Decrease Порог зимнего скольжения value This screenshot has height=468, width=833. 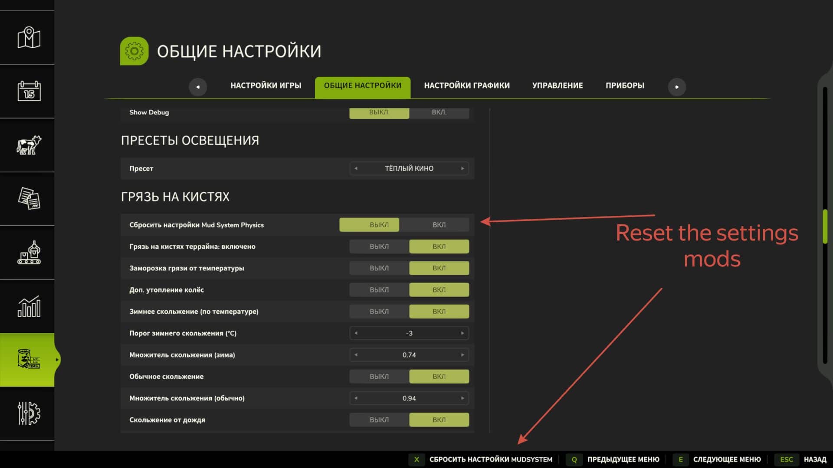pyautogui.click(x=356, y=333)
